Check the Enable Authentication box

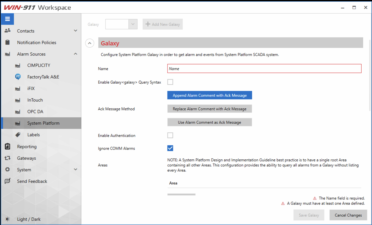(170, 135)
